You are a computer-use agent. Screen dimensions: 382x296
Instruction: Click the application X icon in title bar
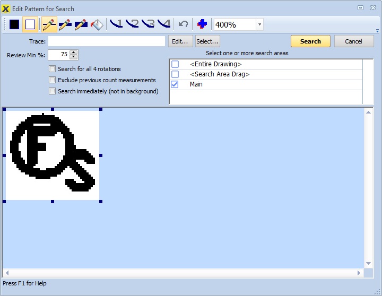point(6,9)
